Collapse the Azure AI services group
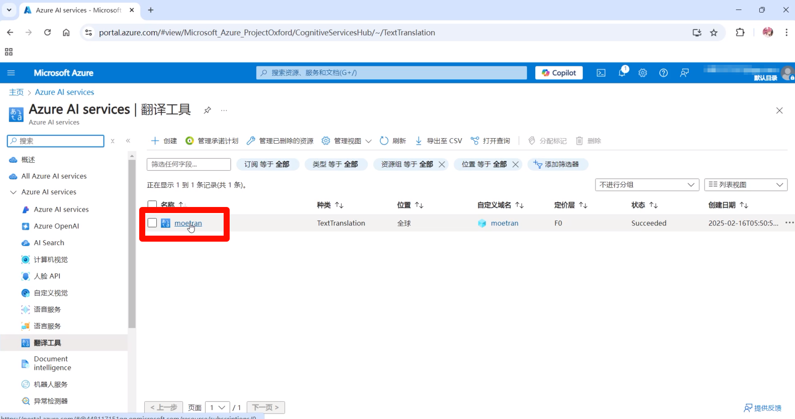 click(14, 192)
